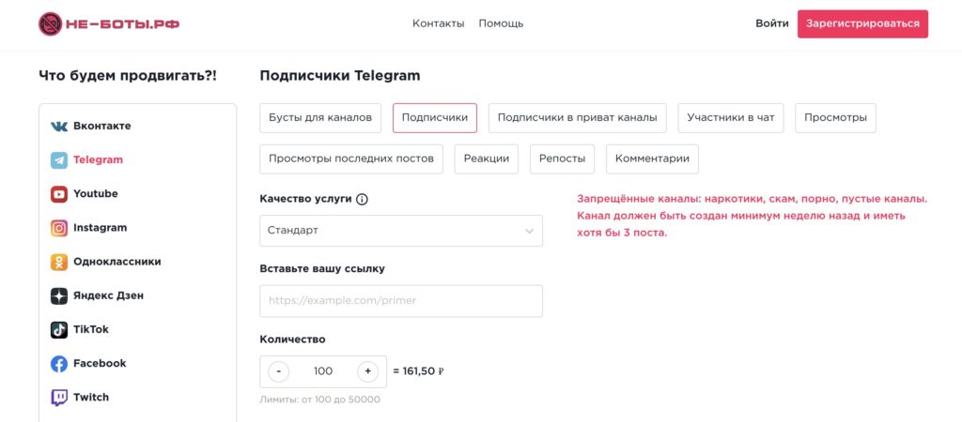Click the Twitch icon in sidebar
The width and height of the screenshot is (962, 422).
pos(59,398)
